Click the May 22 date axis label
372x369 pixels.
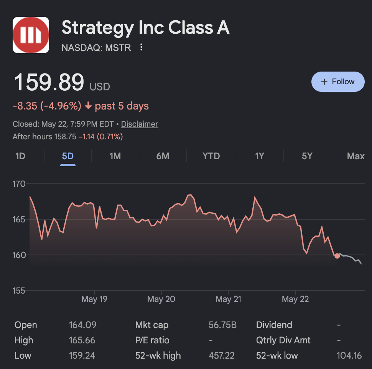295,299
